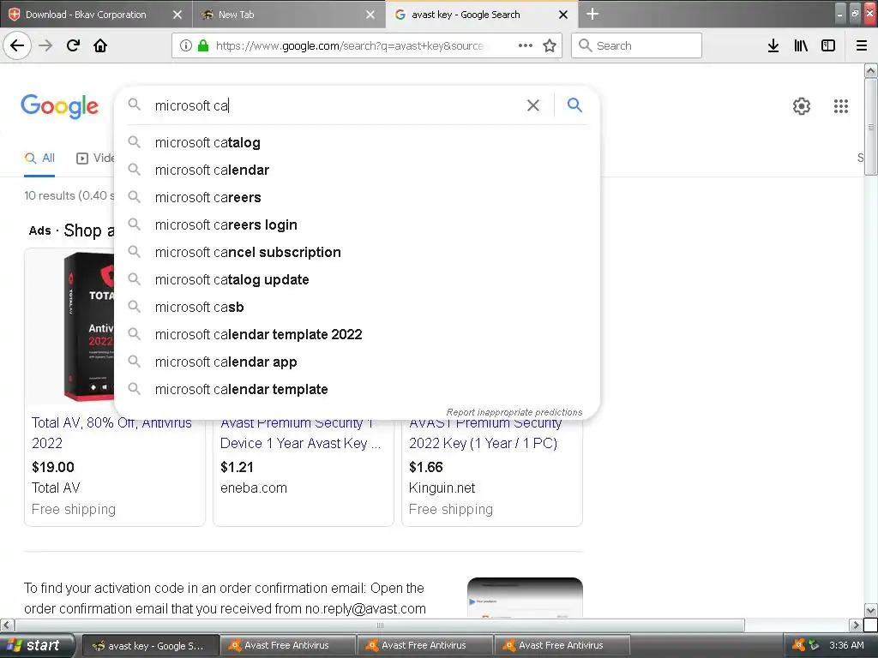878x658 pixels.
Task: Close the Download - Bkav Corporation tab
Action: click(x=177, y=15)
